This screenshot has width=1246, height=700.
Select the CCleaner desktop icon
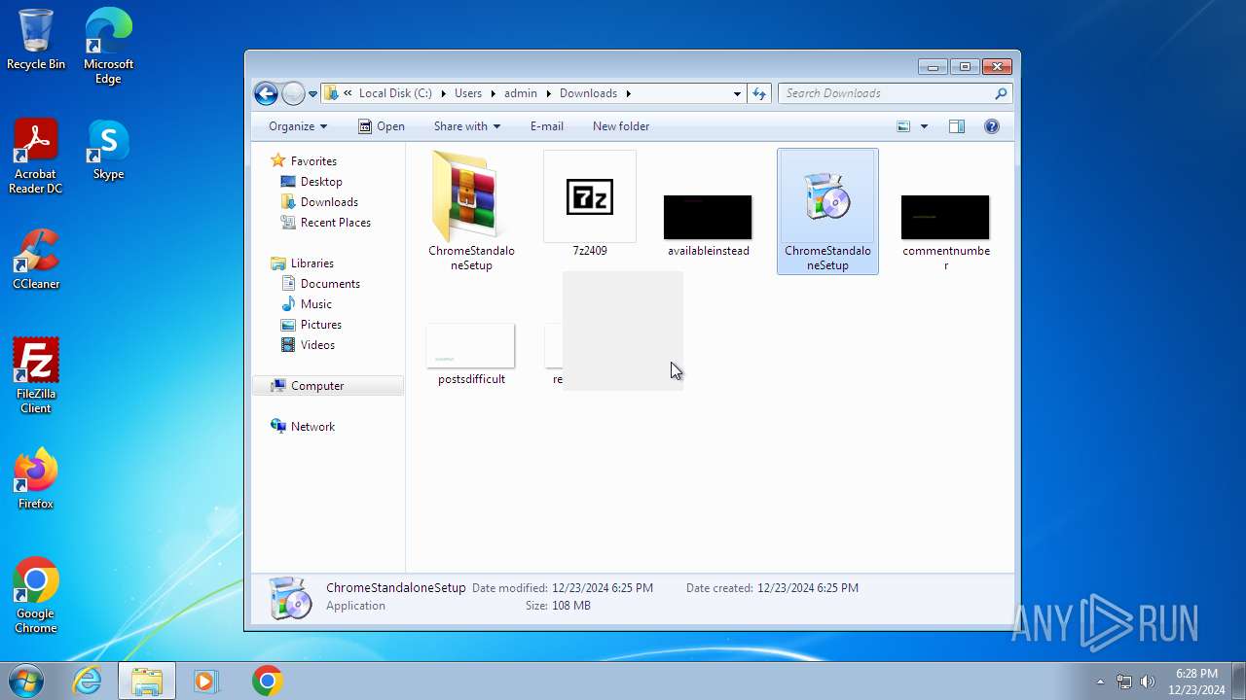[x=36, y=260]
